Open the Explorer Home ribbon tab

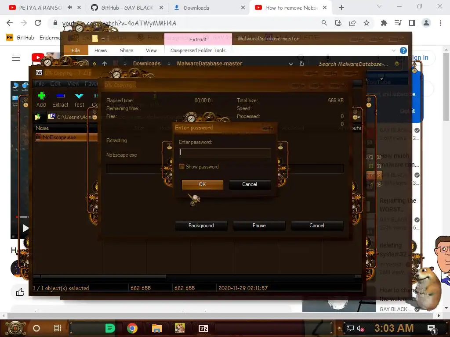[x=101, y=50]
